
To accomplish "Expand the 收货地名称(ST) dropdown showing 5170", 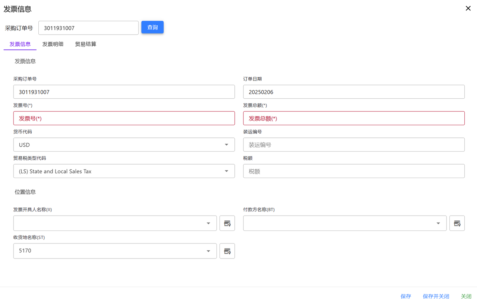I will pos(208,251).
